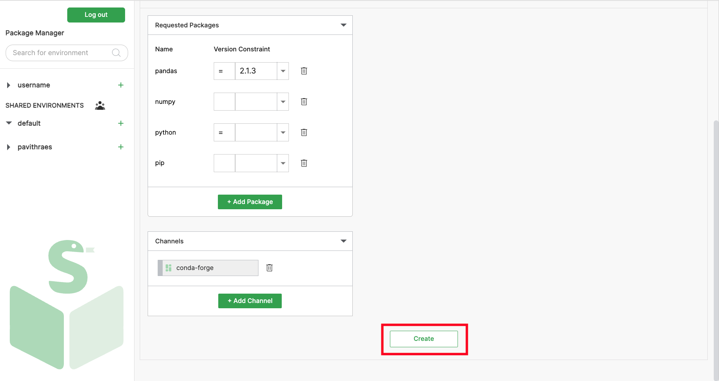This screenshot has width=719, height=381.
Task: Click the + Add Channel button
Action: click(x=250, y=301)
